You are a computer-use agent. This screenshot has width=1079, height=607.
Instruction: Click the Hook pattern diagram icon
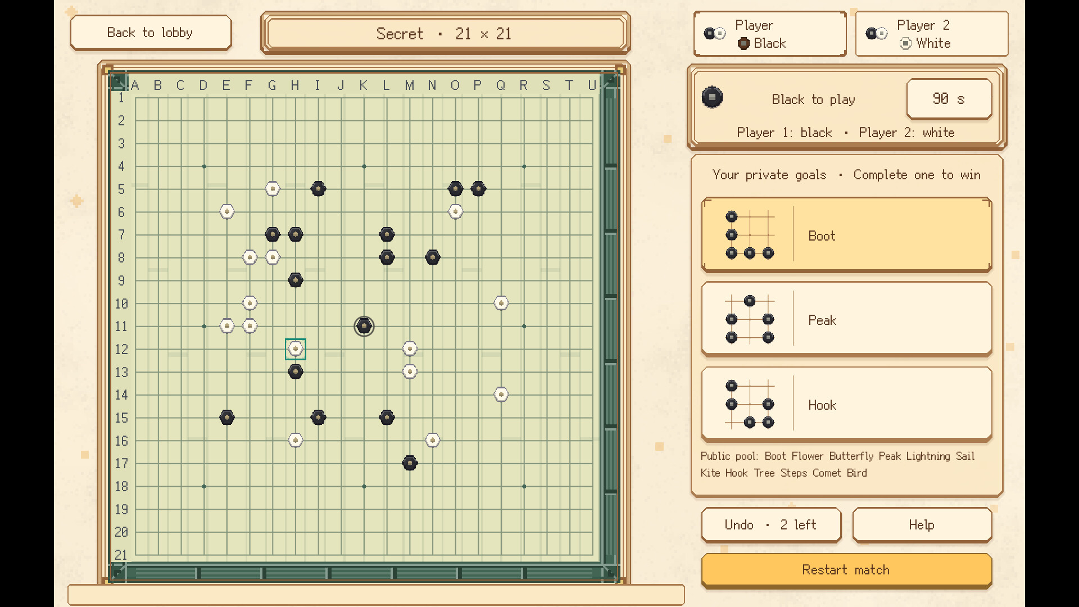750,404
